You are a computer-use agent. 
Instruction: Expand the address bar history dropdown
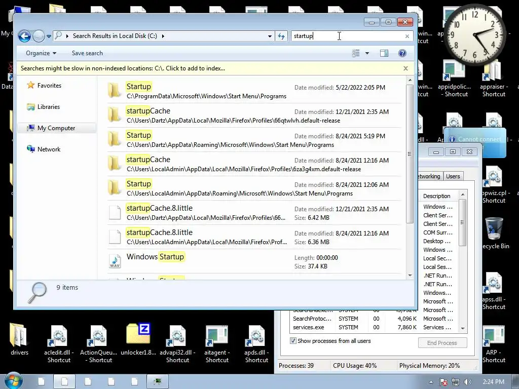(270, 36)
